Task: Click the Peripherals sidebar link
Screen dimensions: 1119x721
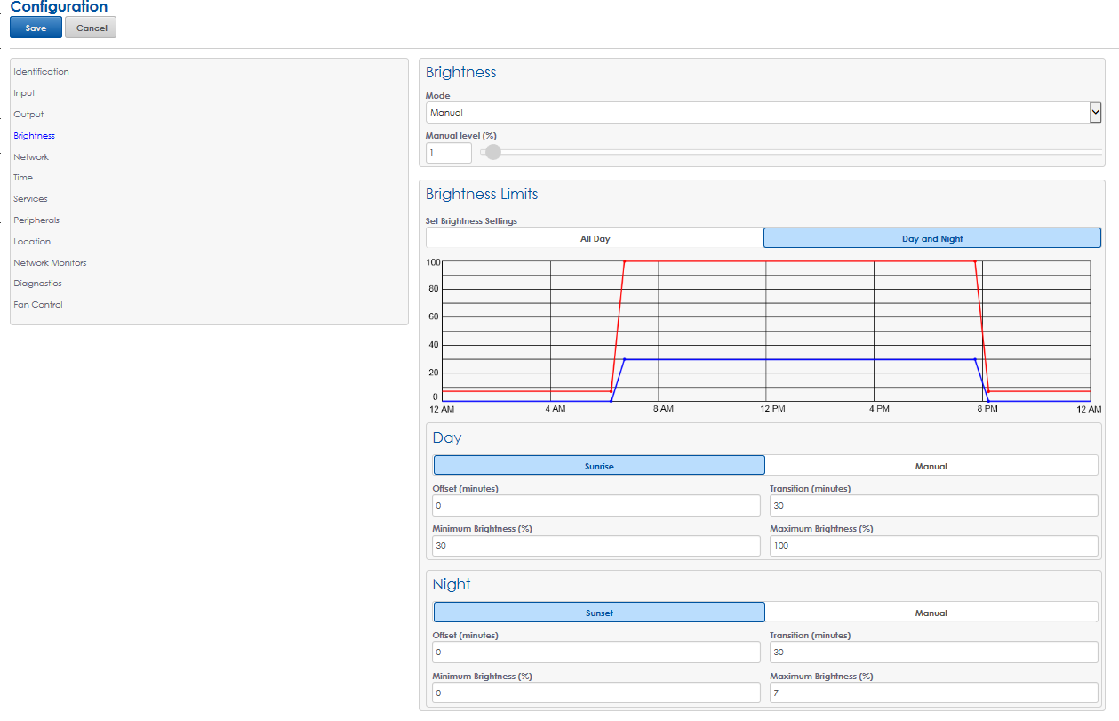Action: point(36,220)
